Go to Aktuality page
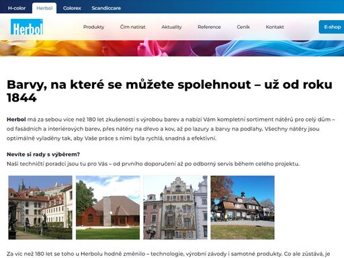 click(171, 27)
